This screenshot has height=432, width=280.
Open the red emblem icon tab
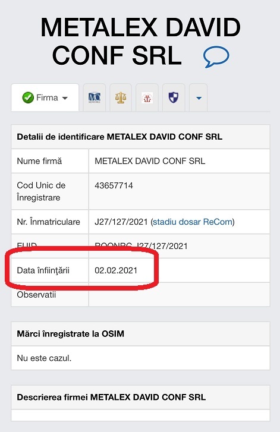[x=147, y=98]
